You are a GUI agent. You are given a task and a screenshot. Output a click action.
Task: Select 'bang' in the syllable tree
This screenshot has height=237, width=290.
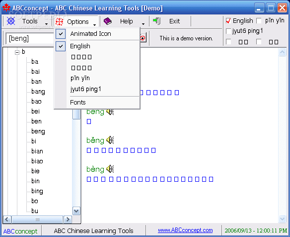(38, 92)
